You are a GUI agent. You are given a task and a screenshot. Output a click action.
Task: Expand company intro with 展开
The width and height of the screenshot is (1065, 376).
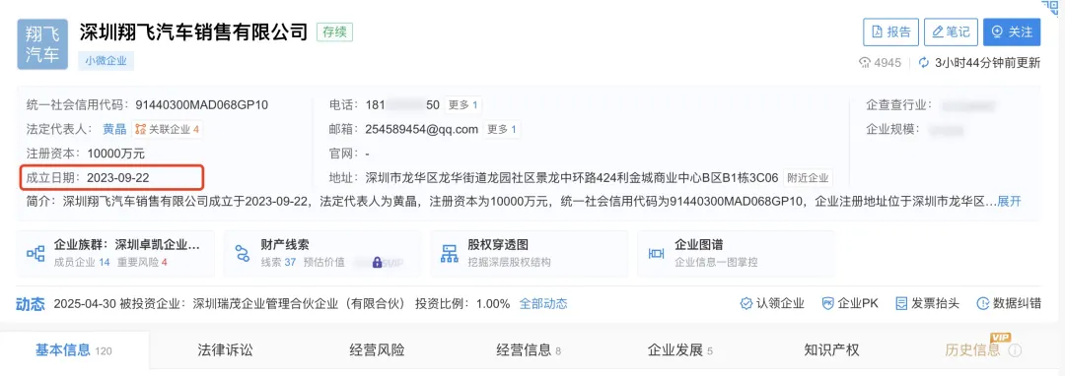pos(1009,201)
